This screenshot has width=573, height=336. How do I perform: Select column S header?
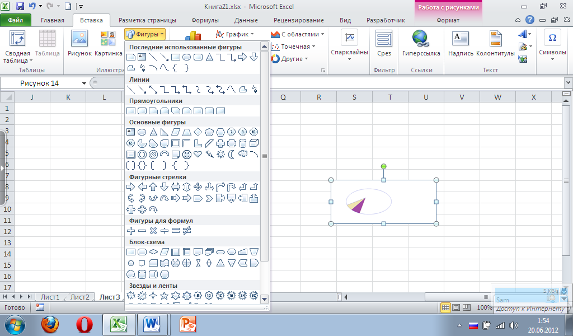pos(354,97)
